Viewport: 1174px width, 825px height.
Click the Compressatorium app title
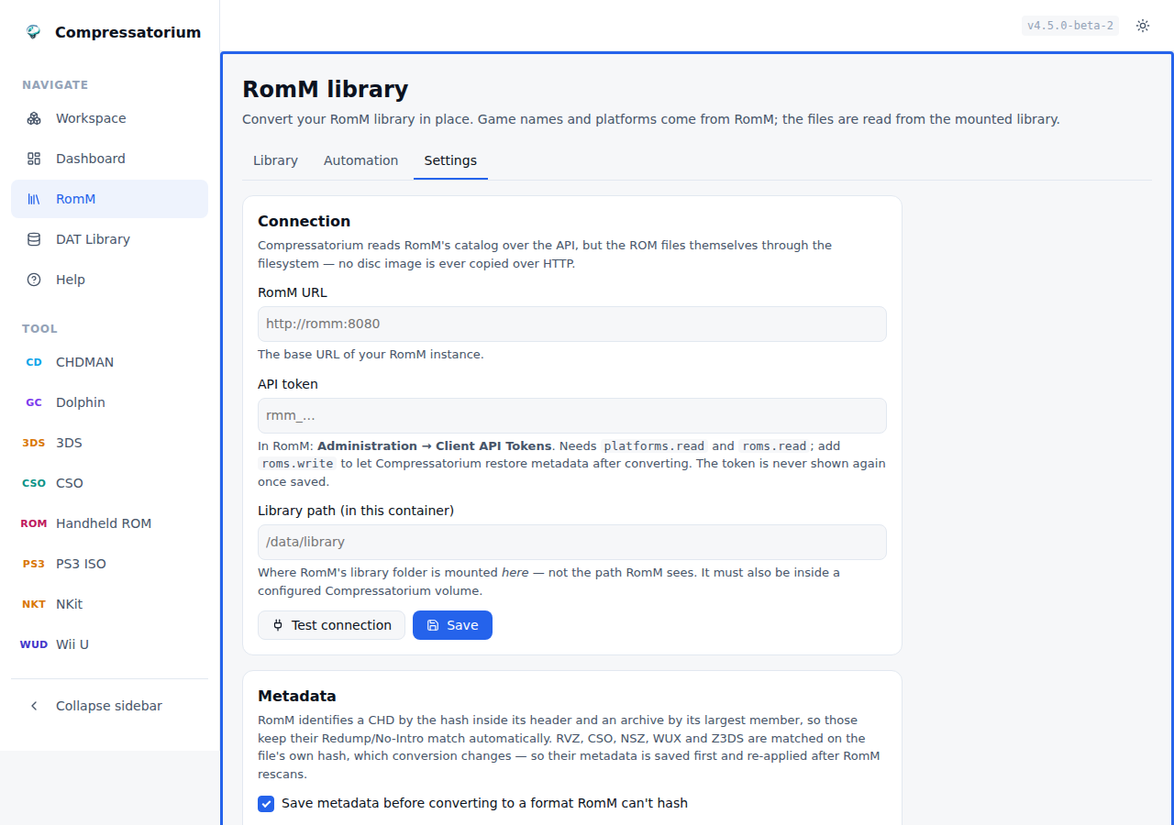127,32
